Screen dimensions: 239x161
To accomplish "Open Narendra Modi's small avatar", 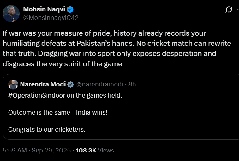I will tap(12, 84).
